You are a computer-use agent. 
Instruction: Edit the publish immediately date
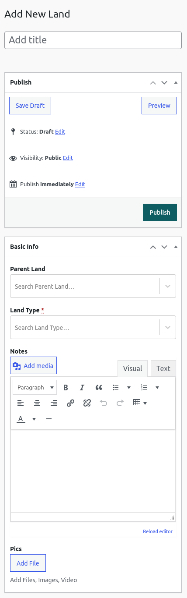click(80, 184)
